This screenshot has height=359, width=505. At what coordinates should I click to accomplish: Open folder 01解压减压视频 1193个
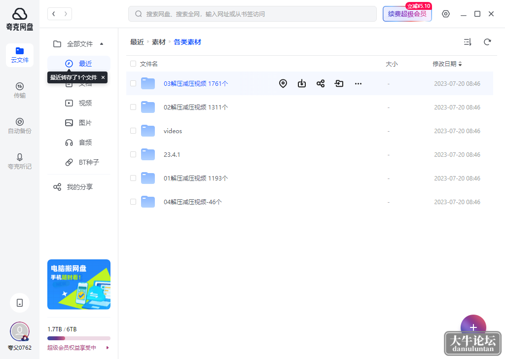click(195, 178)
